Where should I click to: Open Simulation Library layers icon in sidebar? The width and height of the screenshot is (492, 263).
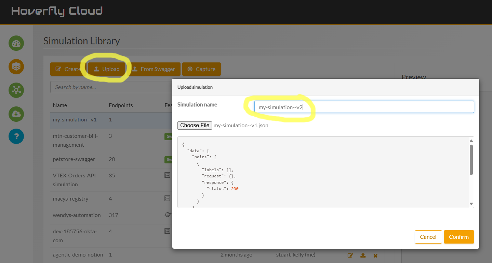click(16, 67)
